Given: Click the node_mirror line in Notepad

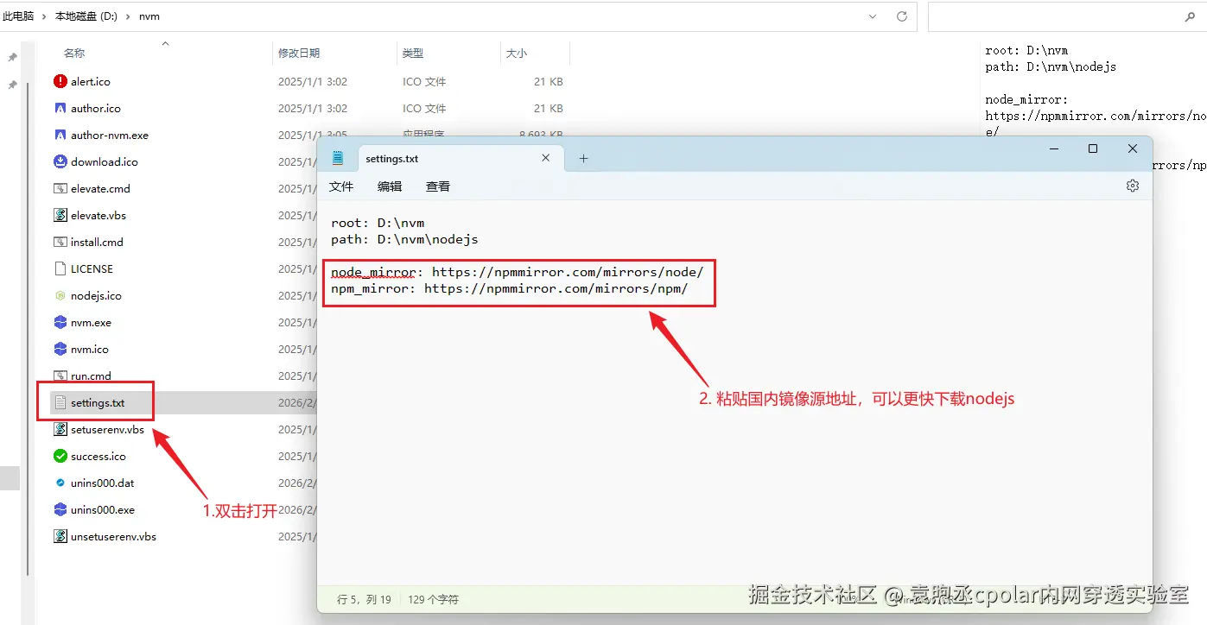Looking at the screenshot, I should tap(518, 272).
